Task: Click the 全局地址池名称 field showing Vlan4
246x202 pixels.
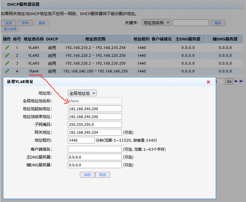Action: coord(95,101)
